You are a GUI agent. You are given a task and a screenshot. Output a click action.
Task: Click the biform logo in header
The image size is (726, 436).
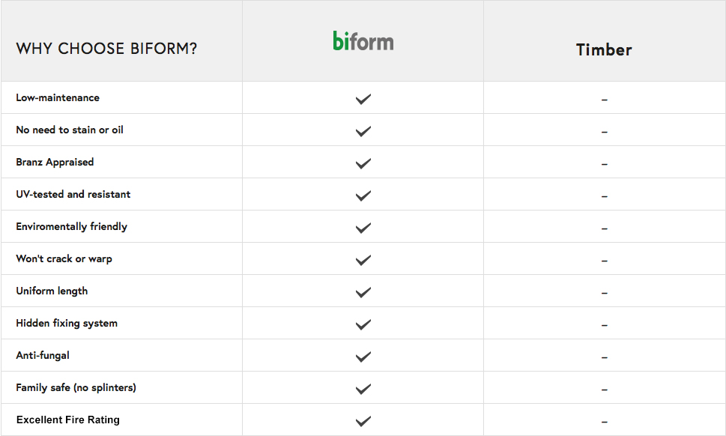point(363,40)
